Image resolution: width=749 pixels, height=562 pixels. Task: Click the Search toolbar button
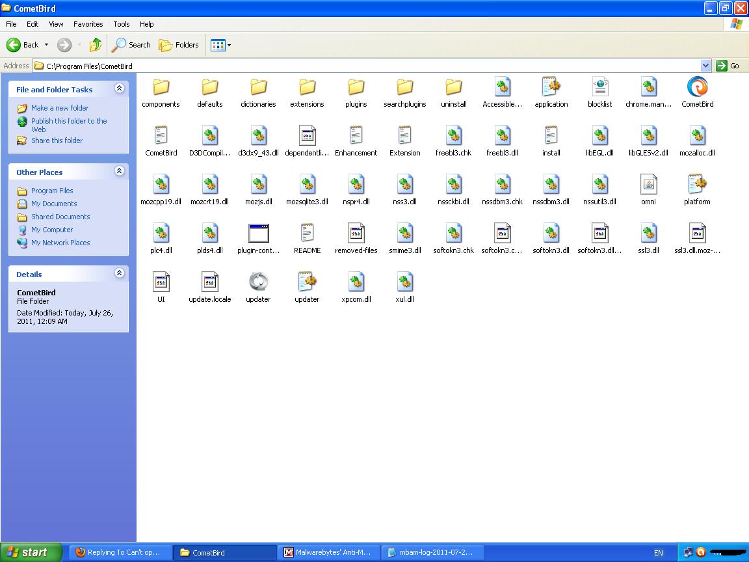pos(131,45)
